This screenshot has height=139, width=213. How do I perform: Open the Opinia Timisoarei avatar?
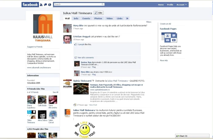tap(67, 83)
